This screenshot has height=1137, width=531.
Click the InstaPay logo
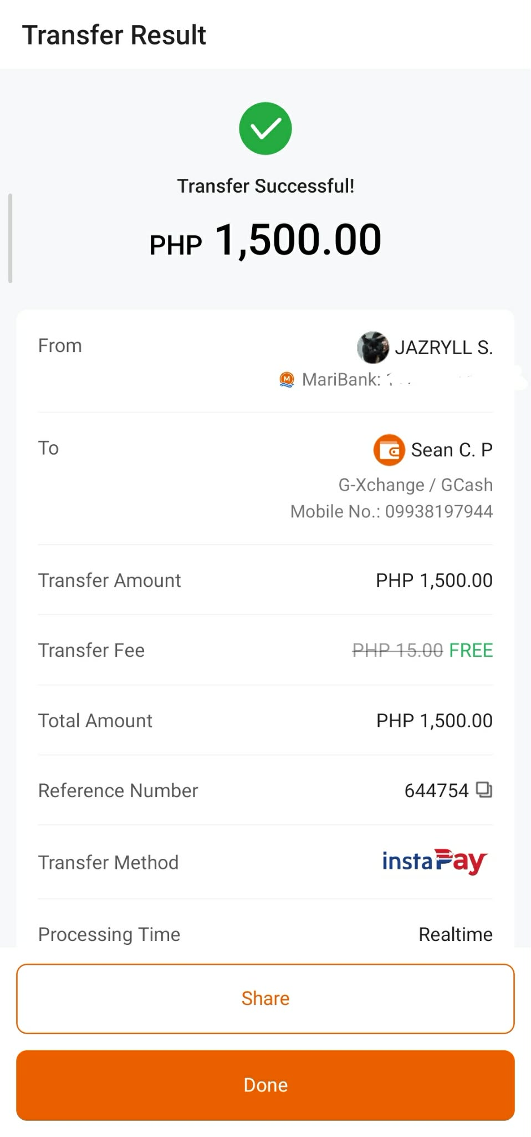(x=434, y=862)
